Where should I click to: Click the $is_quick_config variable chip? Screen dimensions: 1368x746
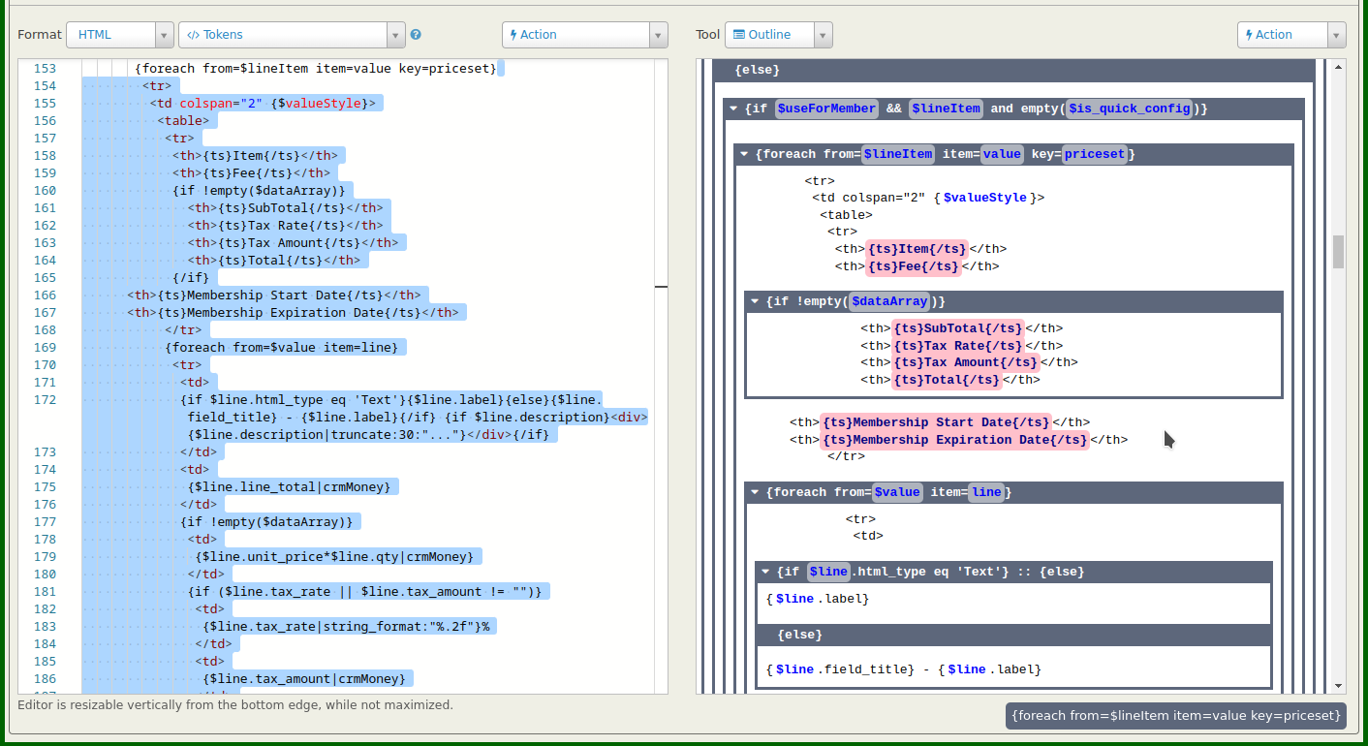click(1129, 109)
